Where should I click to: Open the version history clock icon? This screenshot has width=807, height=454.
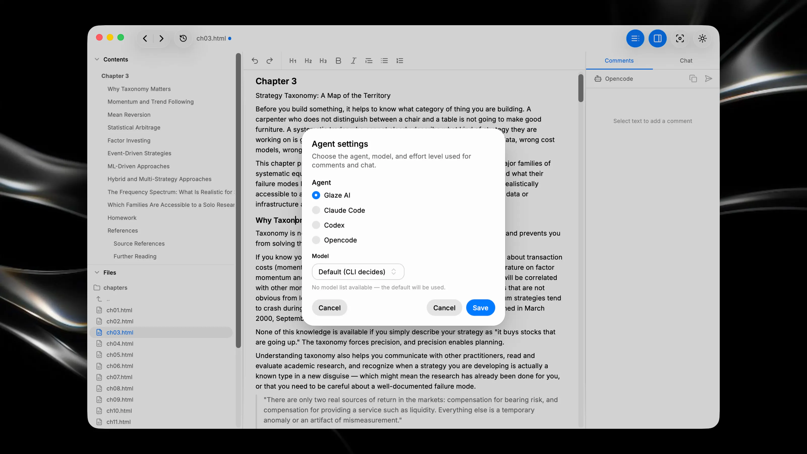(x=183, y=38)
